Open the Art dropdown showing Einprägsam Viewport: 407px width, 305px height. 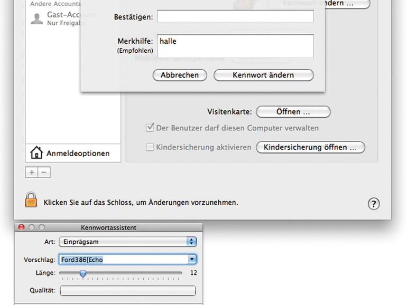point(128,242)
